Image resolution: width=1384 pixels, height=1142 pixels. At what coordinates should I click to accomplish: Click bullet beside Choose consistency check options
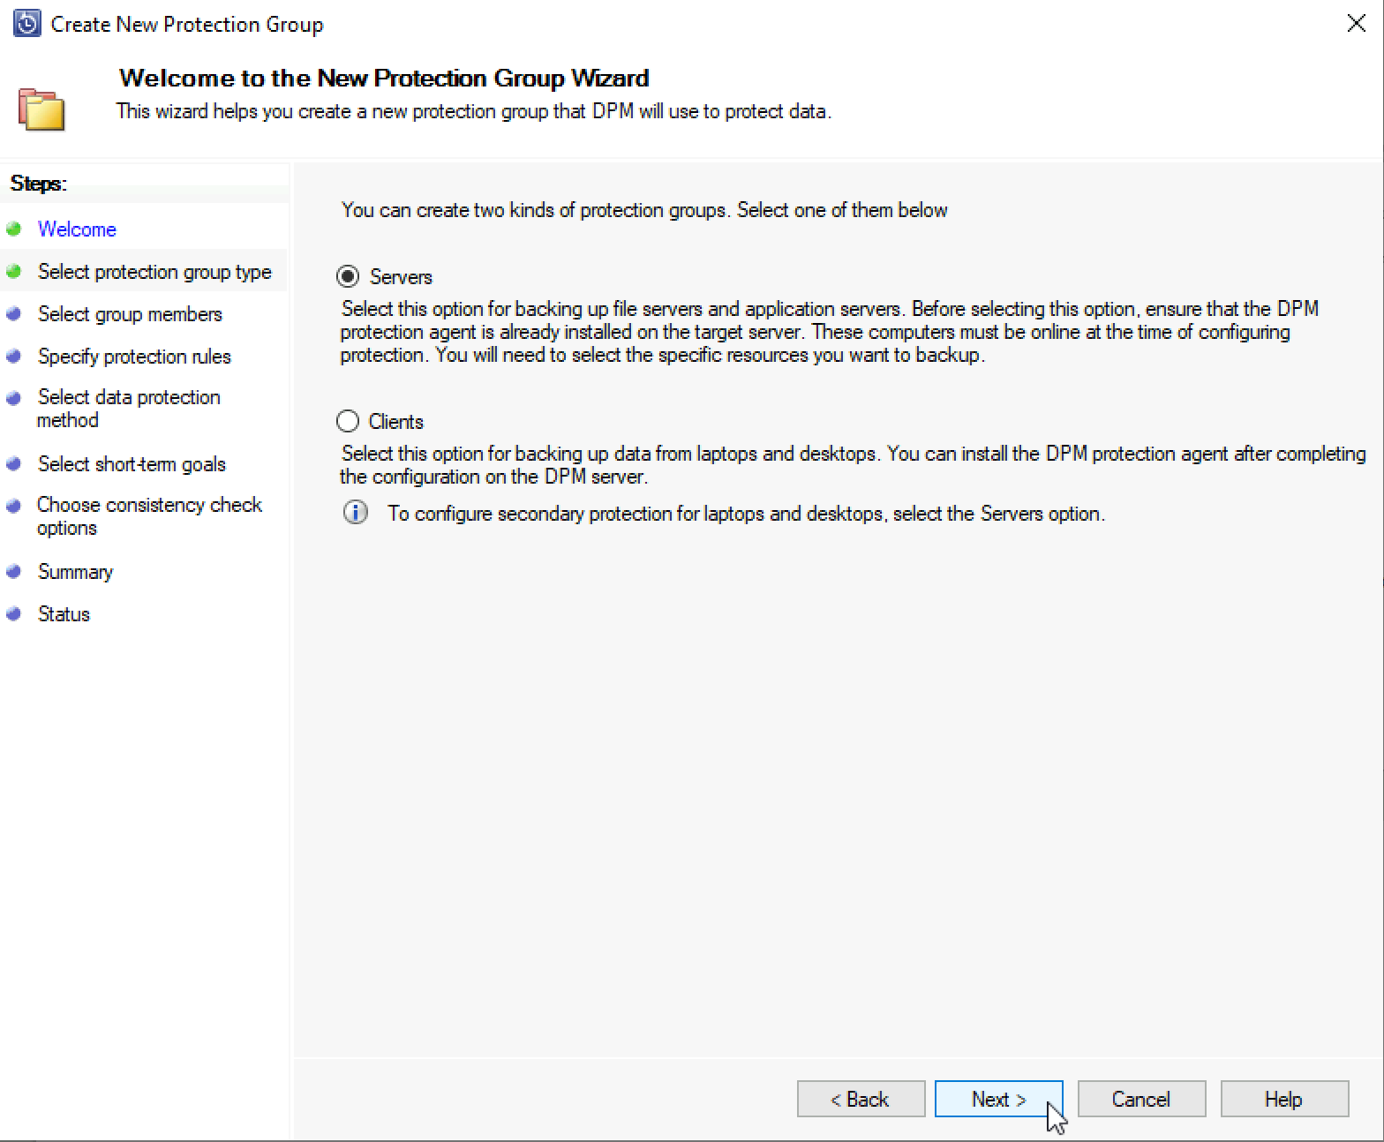[x=13, y=507]
